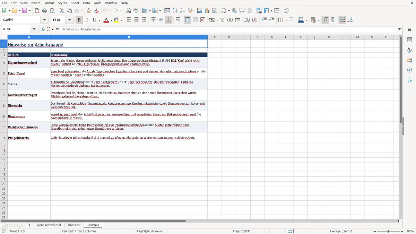This screenshot has height=234, width=416.
Task: Open the Select Function sum dropdown arrow
Action: (x=53, y=29)
